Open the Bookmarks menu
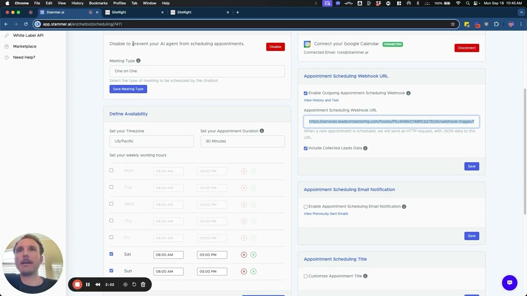Screen dimensions: 527x296 tap(98, 3)
